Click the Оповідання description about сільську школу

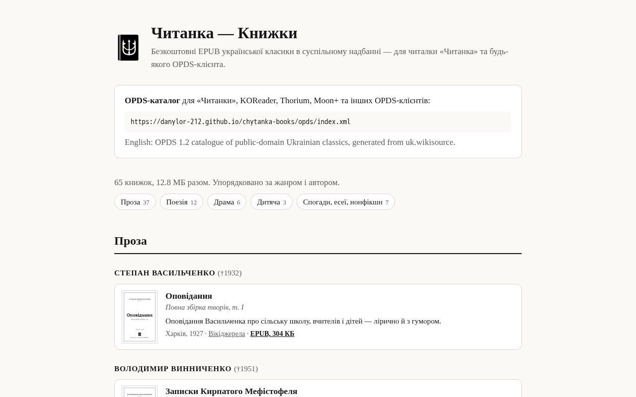[303, 321]
